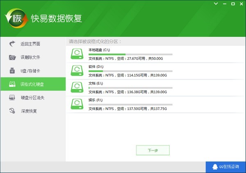Select the 软件 (D:\) label
The height and width of the screenshot is (173, 246).
pos(96,67)
